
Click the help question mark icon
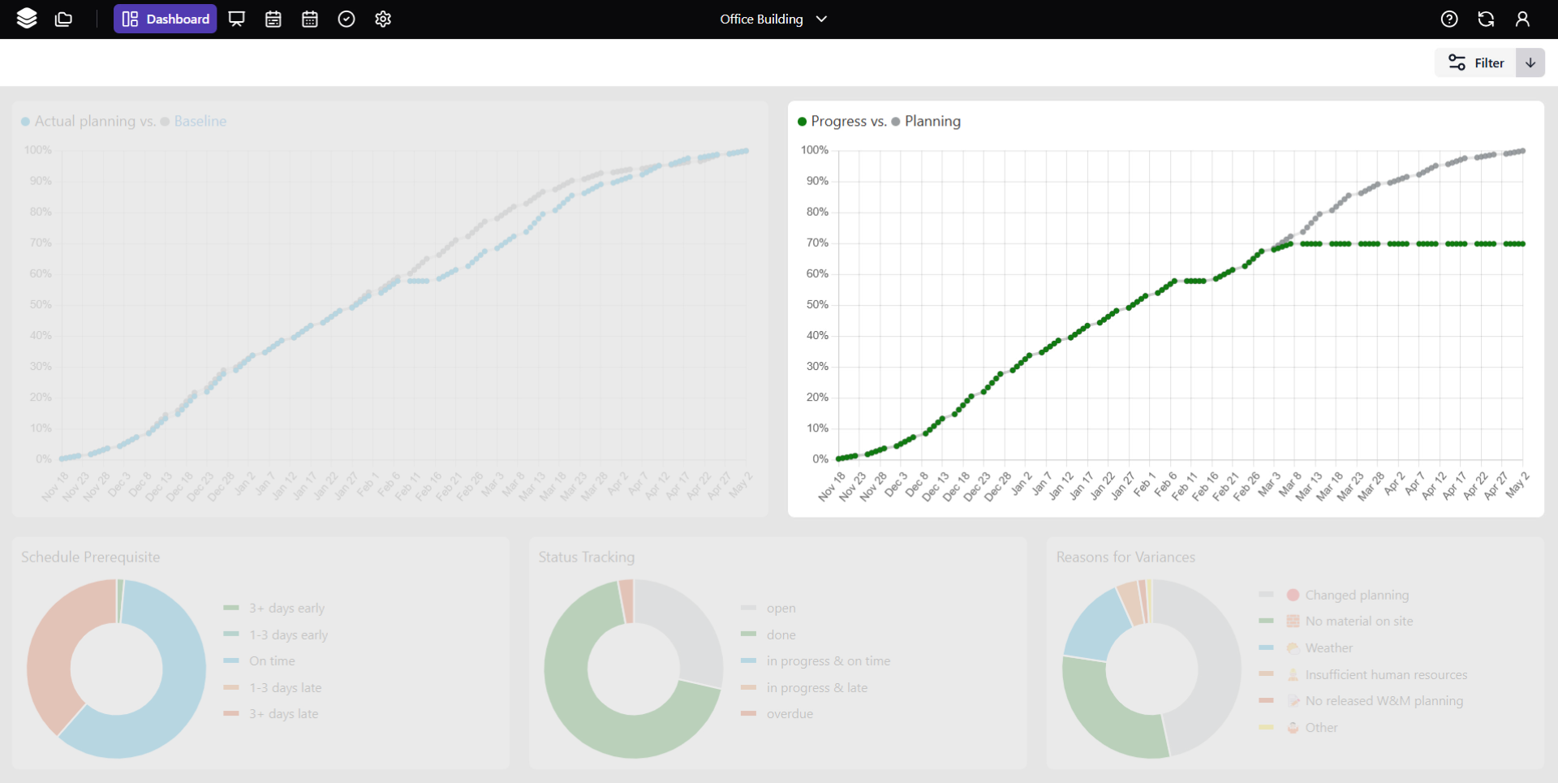(1449, 19)
